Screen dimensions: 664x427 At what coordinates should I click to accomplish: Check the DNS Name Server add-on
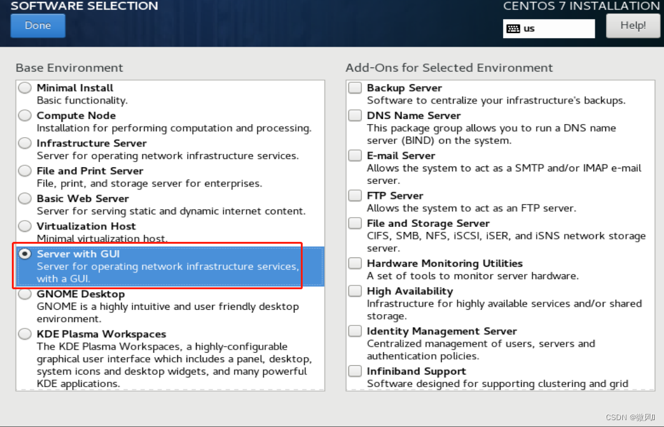[355, 115]
